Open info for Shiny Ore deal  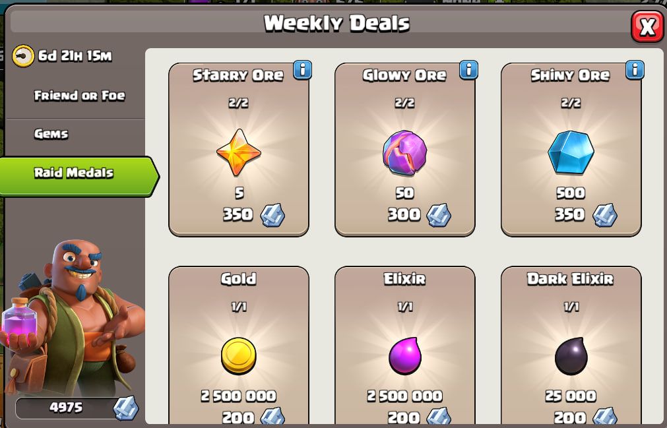[635, 70]
